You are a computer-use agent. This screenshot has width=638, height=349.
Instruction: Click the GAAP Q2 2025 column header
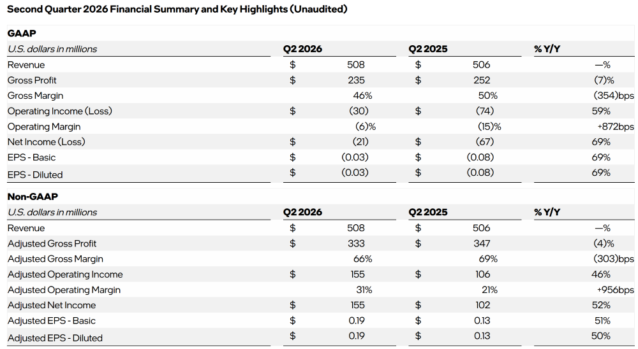(x=427, y=49)
